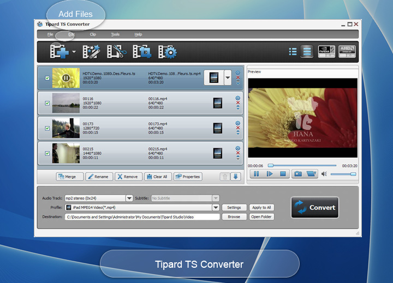Image resolution: width=393 pixels, height=283 pixels.
Task: Open the Preferences gear filmstrip icon
Action: click(168, 52)
